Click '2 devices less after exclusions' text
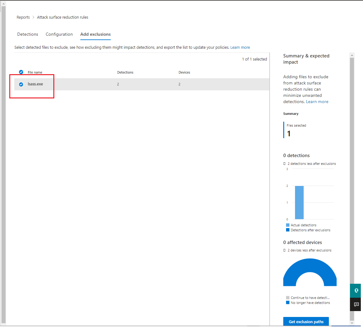Screen dimensions: 363x330 (x=310, y=250)
